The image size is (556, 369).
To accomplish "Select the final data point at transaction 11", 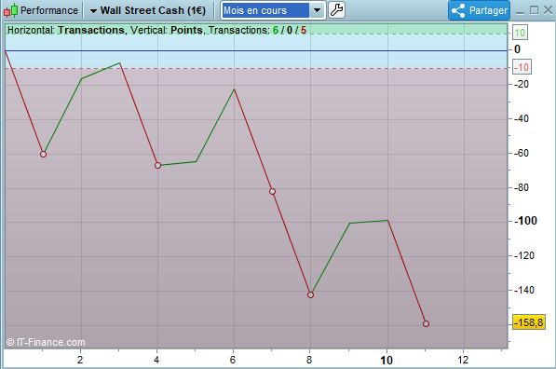I will click(x=426, y=323).
